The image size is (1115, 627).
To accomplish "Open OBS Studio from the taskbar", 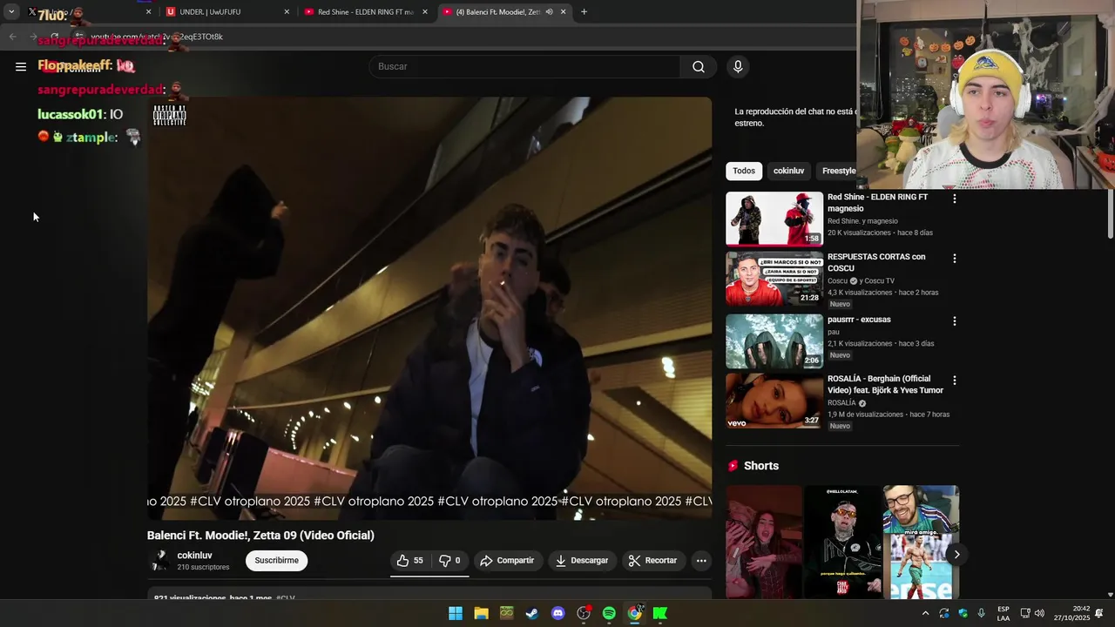I will pyautogui.click(x=584, y=613).
